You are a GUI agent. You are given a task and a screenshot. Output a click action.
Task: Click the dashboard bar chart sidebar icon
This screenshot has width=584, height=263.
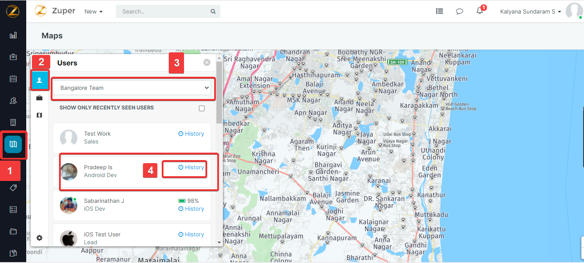[x=13, y=35]
